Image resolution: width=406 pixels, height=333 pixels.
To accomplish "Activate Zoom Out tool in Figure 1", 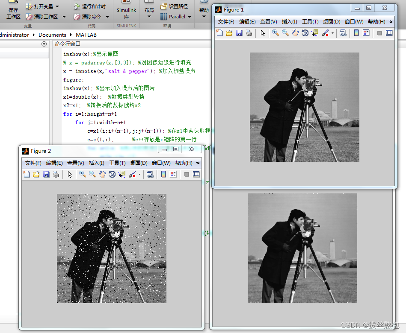I will tap(285, 33).
